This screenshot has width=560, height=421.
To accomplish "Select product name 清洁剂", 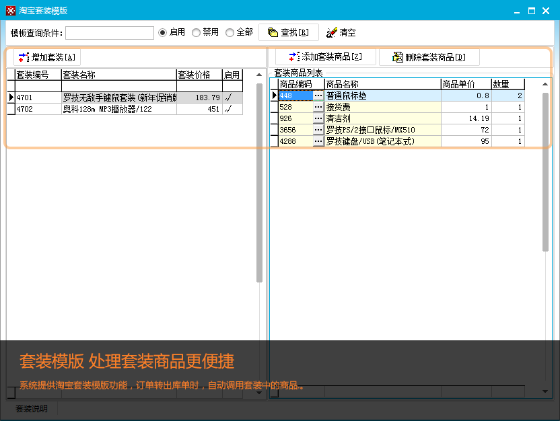I will tap(382, 118).
